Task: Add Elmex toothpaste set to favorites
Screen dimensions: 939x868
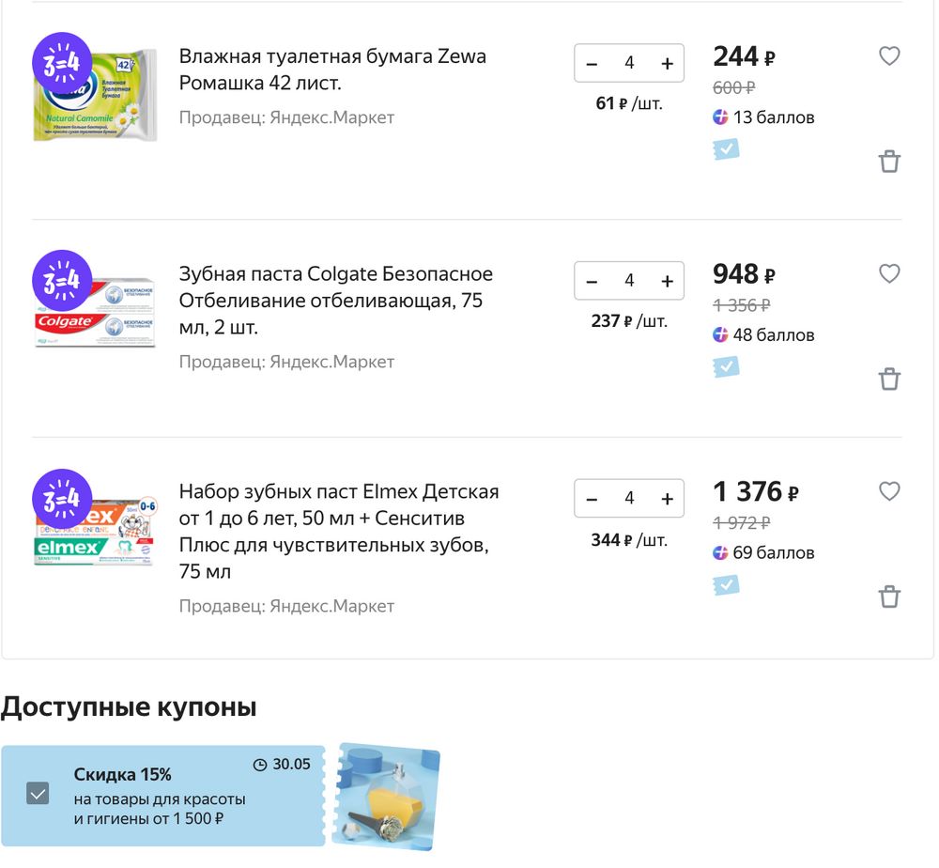Action: click(889, 491)
